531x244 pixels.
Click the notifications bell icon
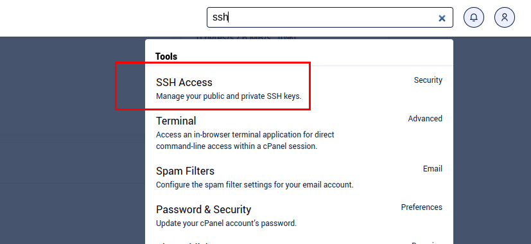pyautogui.click(x=473, y=17)
